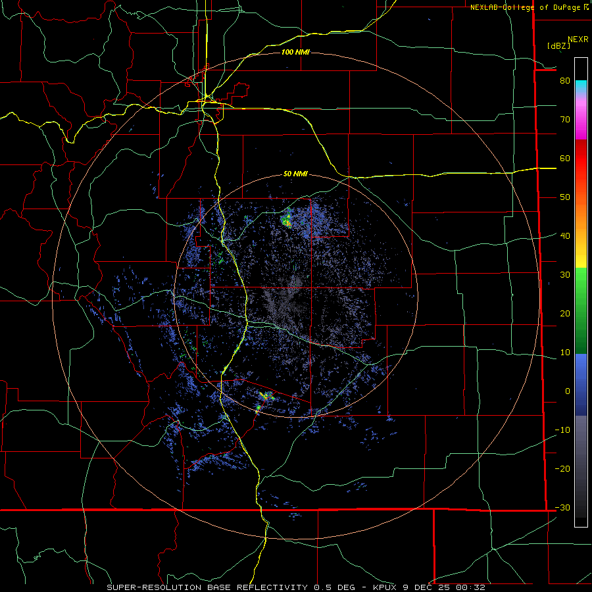Click the 40 dBZ scale value
This screenshot has width=592, height=592.
pos(565,236)
